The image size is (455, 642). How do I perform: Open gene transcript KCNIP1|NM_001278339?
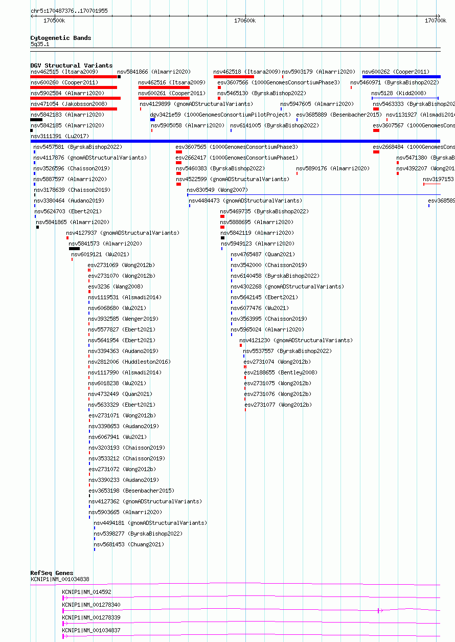92,617
